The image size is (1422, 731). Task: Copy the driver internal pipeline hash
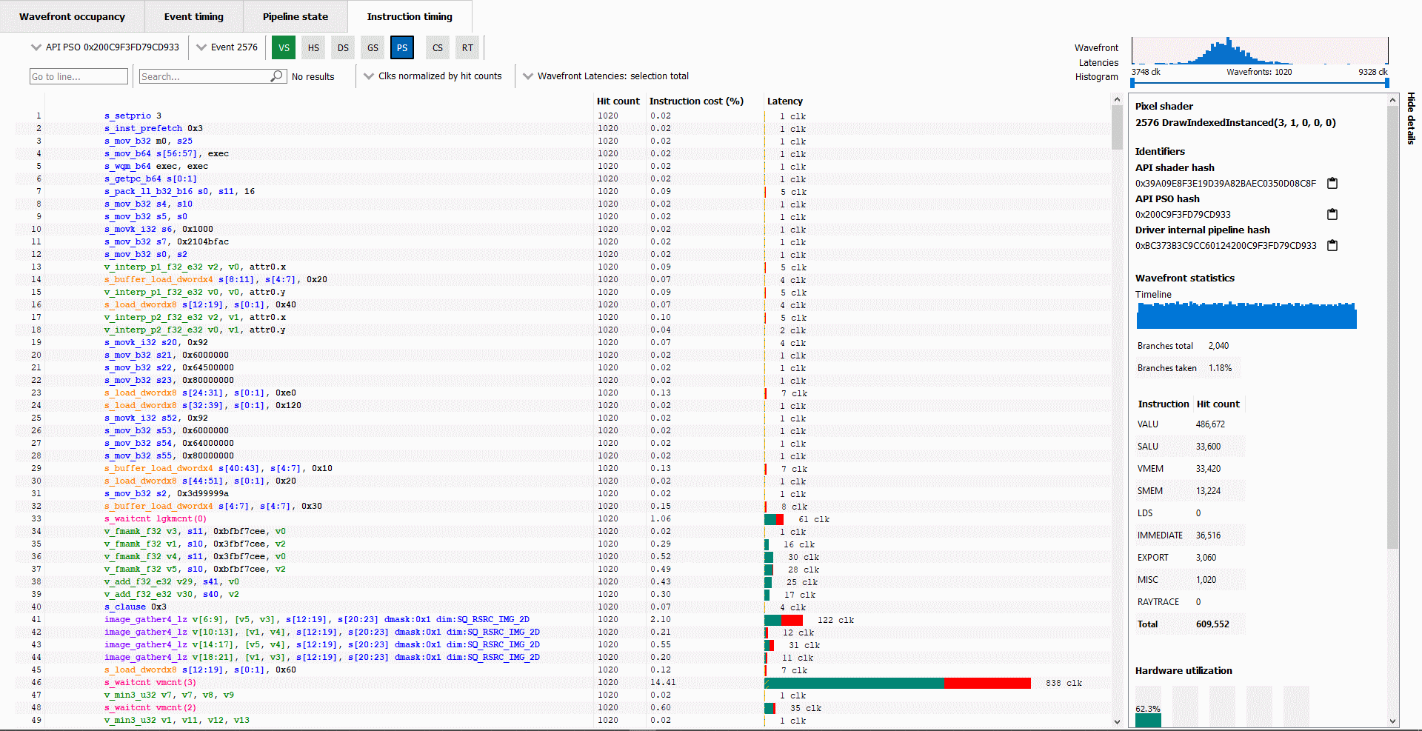point(1332,245)
